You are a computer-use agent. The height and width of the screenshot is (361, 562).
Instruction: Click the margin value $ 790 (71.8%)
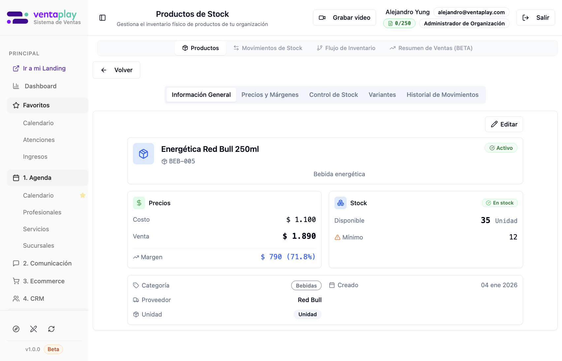288,257
